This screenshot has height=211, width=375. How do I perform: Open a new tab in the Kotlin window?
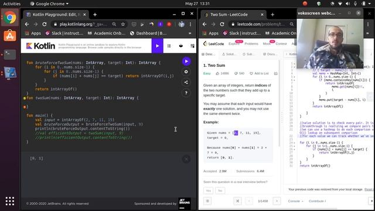[x=95, y=15]
